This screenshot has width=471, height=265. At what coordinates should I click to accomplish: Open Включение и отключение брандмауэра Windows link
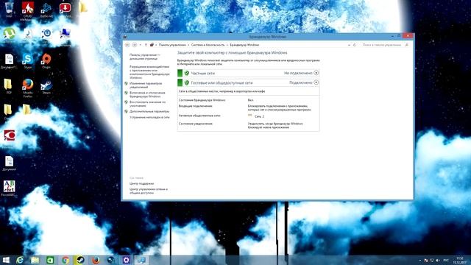click(x=147, y=95)
